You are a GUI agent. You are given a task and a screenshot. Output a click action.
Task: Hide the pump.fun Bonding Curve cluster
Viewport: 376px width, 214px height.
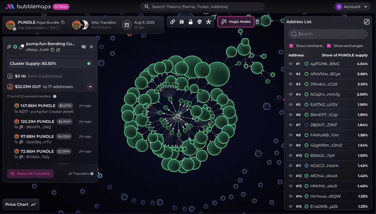[x=83, y=47]
